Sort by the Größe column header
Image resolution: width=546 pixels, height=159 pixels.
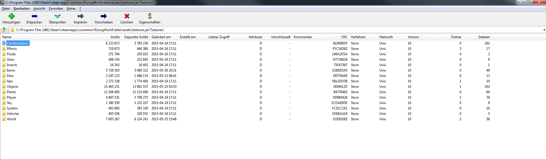(x=115, y=37)
